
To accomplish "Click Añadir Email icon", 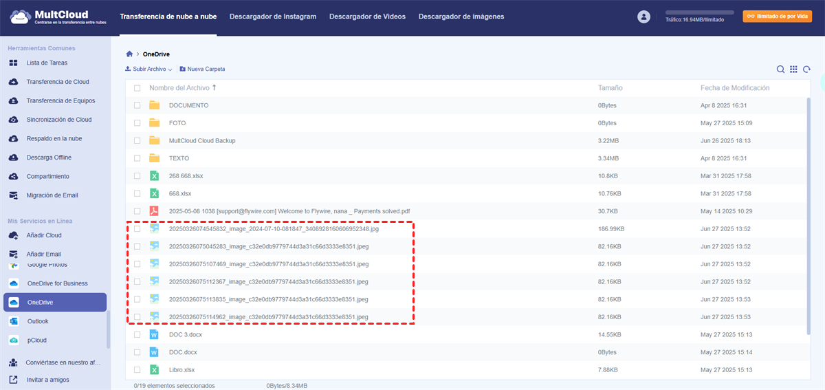I will coord(13,254).
